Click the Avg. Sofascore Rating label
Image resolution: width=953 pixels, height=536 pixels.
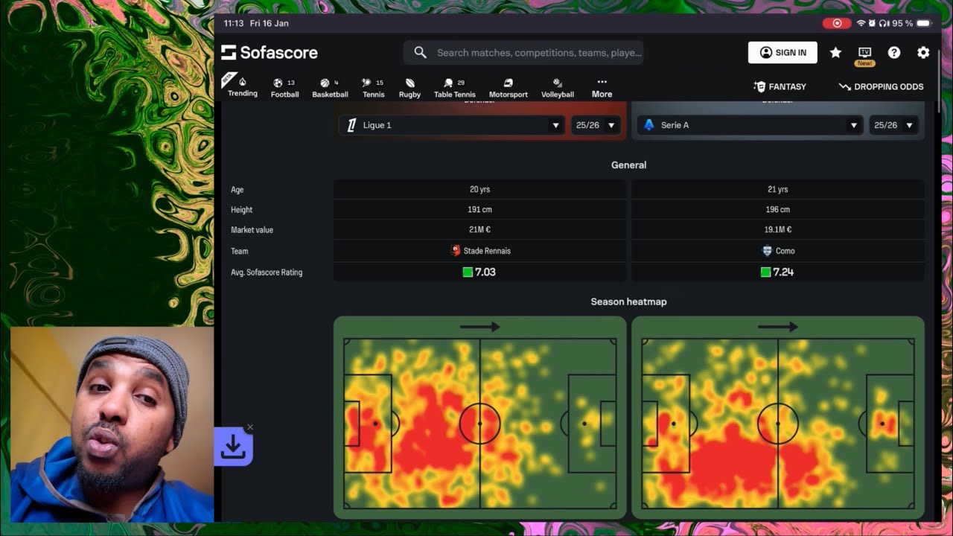(x=267, y=272)
